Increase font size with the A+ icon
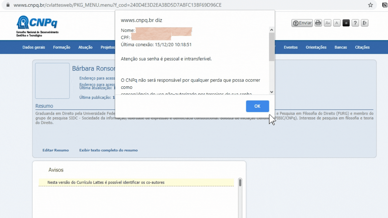This screenshot has width=388, height=218. (327, 23)
